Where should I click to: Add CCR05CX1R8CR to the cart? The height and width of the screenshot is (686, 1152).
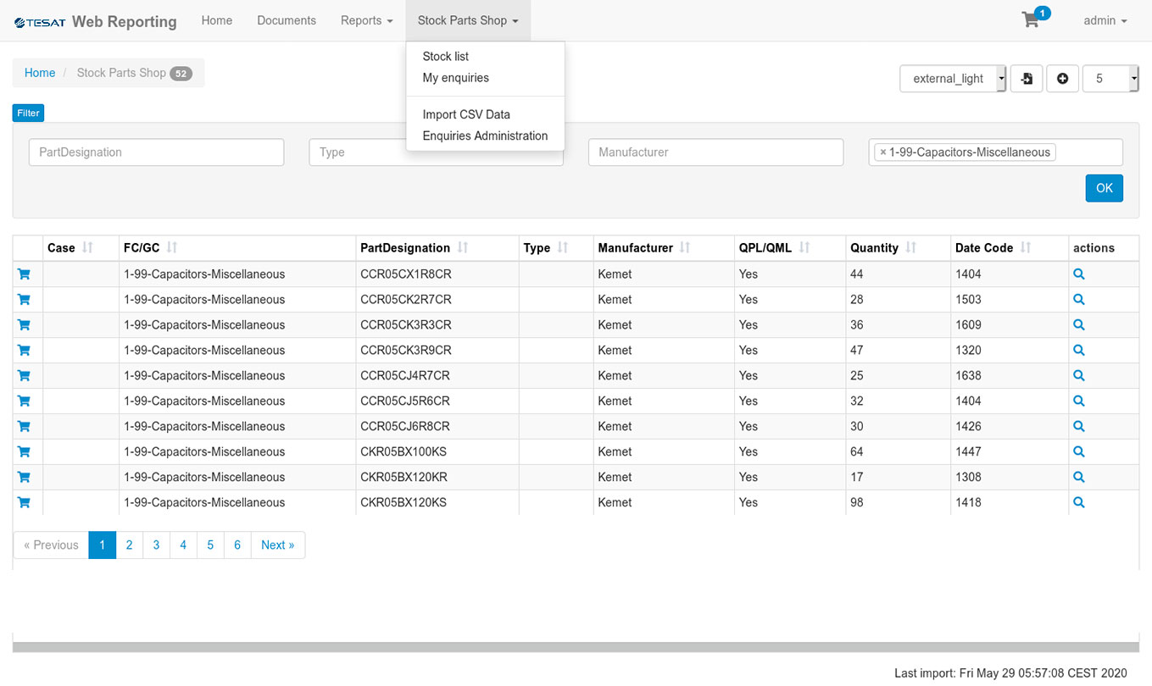[x=24, y=274]
